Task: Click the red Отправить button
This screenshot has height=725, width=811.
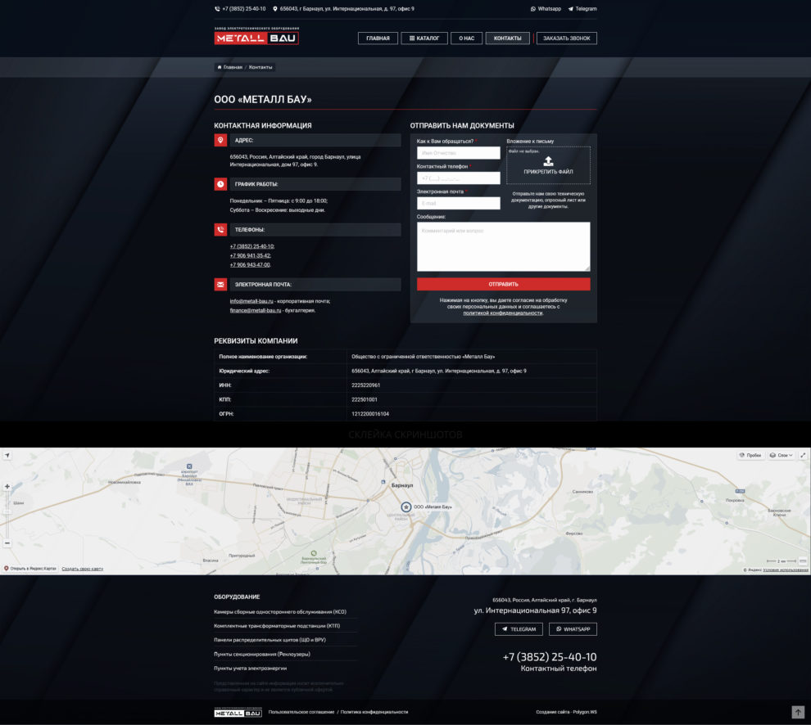Action: [x=503, y=284]
